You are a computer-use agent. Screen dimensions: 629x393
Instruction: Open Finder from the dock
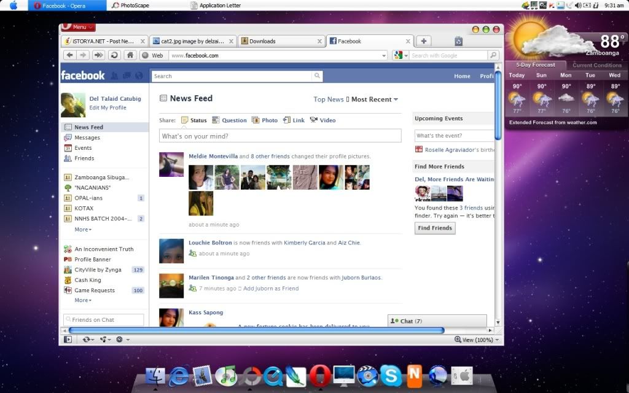tap(155, 376)
